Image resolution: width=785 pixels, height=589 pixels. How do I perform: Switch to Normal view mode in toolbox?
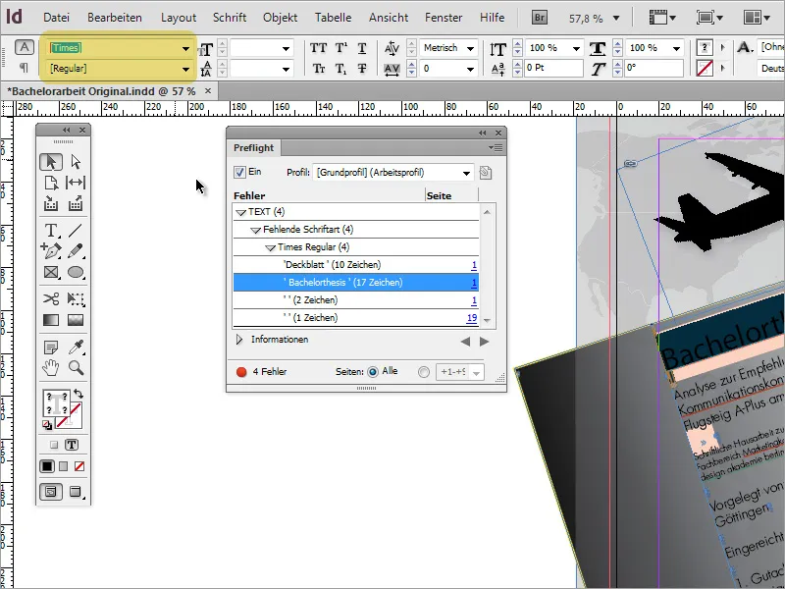(x=51, y=492)
